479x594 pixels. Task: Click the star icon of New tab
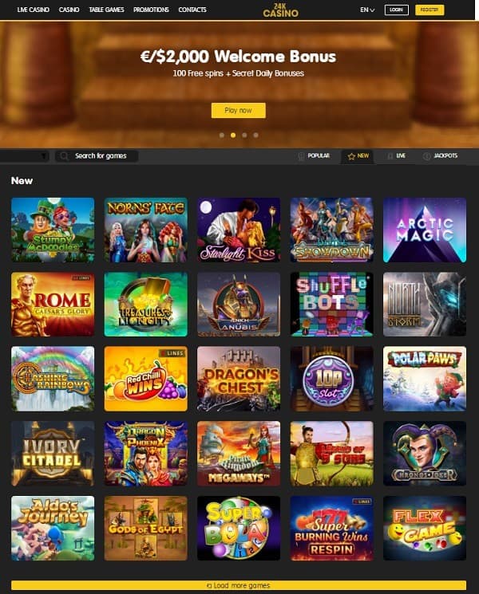point(351,156)
